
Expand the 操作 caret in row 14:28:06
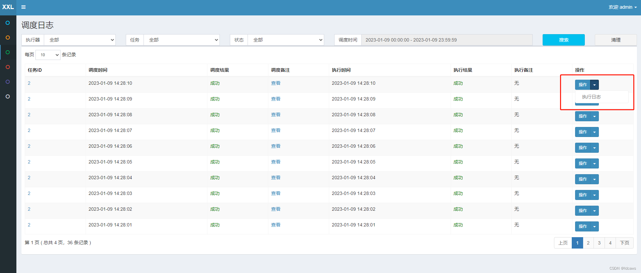[x=594, y=148]
